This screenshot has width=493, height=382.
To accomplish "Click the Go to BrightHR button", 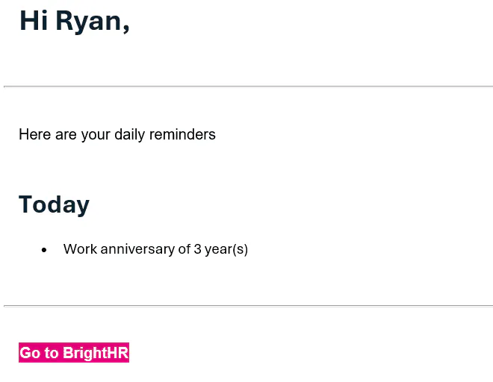I will [74, 353].
